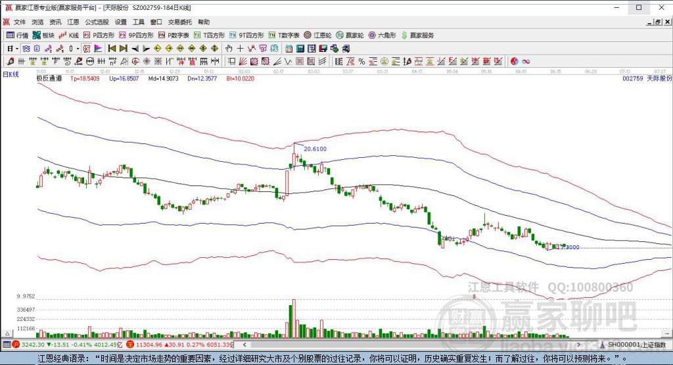Click the table grid icon in status bar
This screenshot has height=365, width=673.
point(7,345)
